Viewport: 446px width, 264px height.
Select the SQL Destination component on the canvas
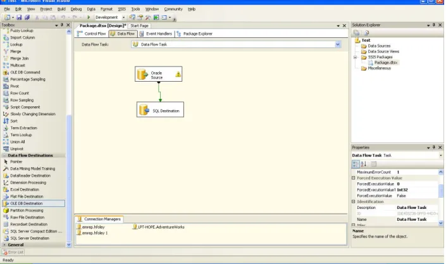160,110
